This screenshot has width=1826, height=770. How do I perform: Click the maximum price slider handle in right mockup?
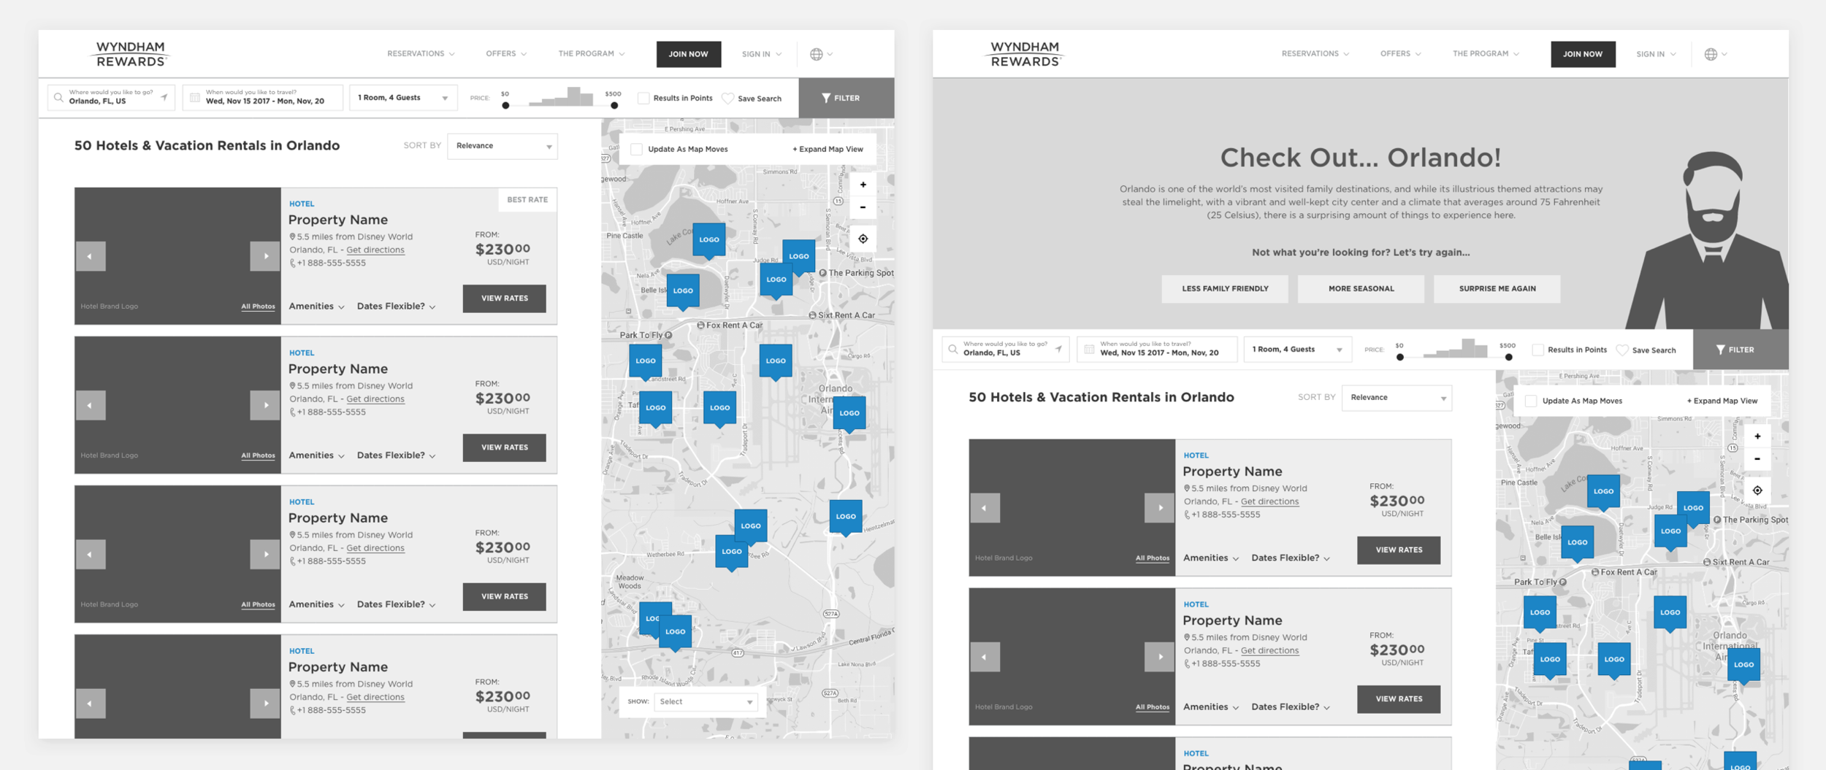pos(1509,358)
